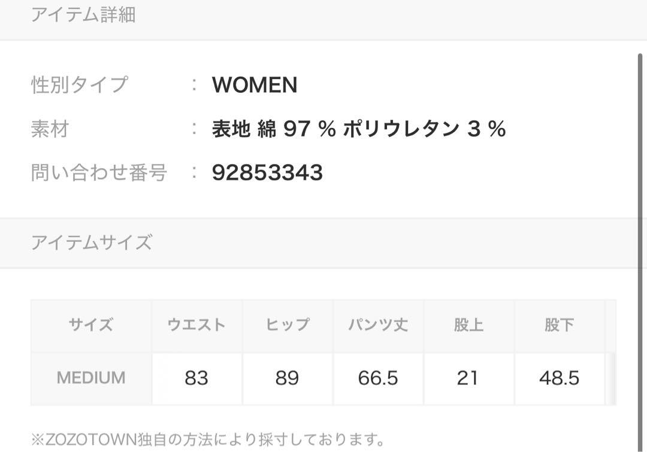Click the inquiry number 92853343

pos(267,172)
